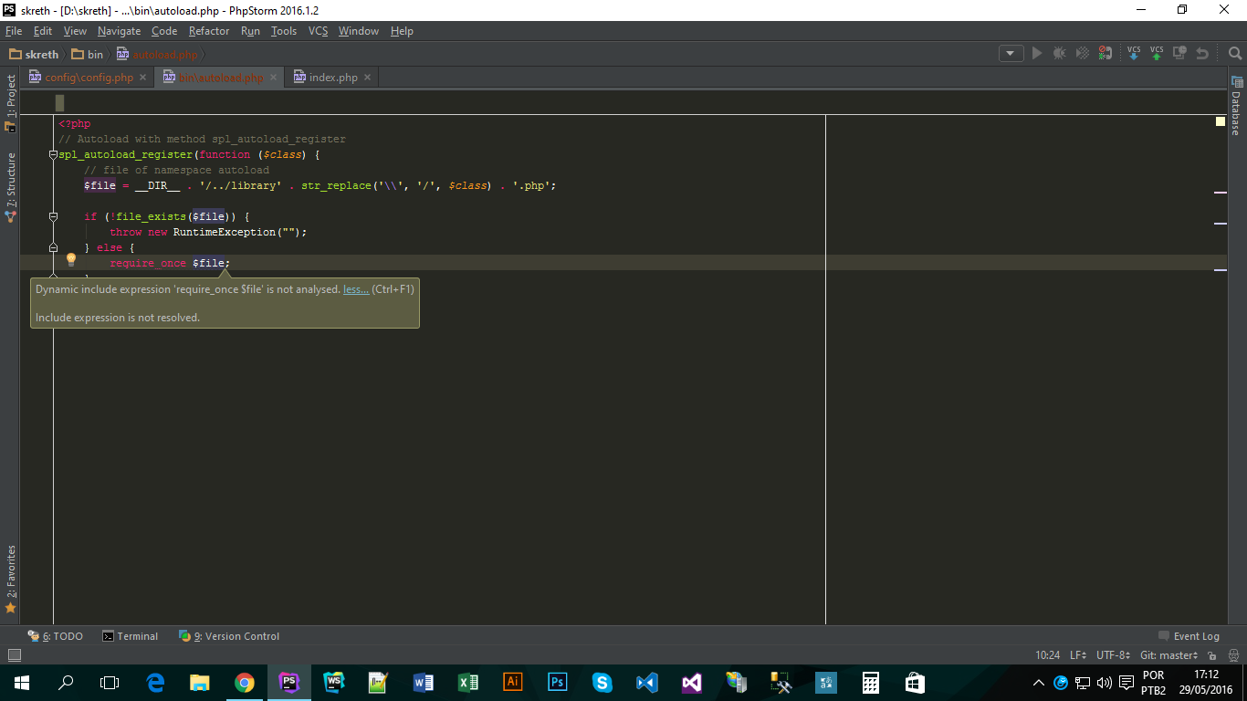The image size is (1247, 701).
Task: Open the Navigate menu
Action: 119,31
